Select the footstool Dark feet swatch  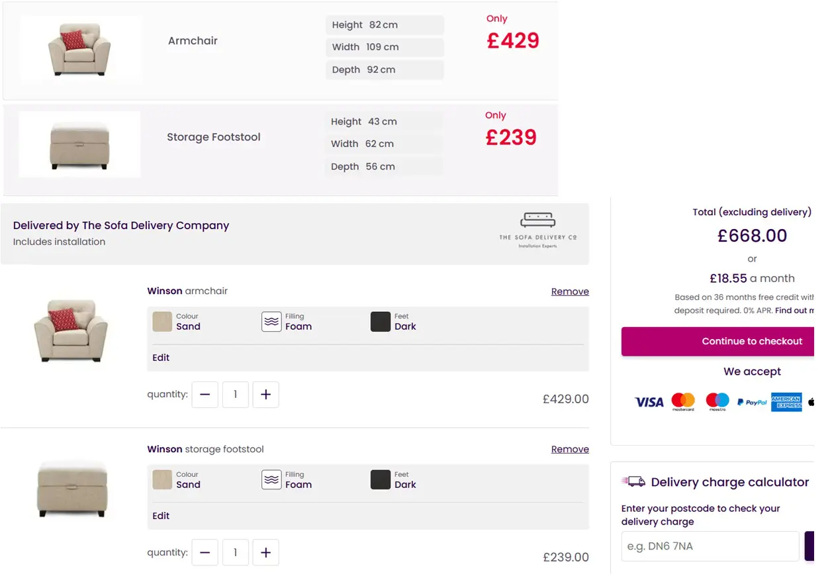pos(381,479)
